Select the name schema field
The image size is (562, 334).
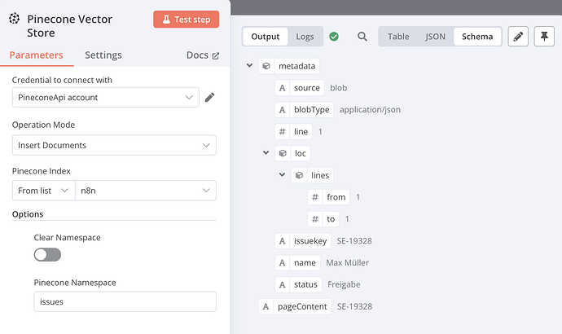point(297,262)
